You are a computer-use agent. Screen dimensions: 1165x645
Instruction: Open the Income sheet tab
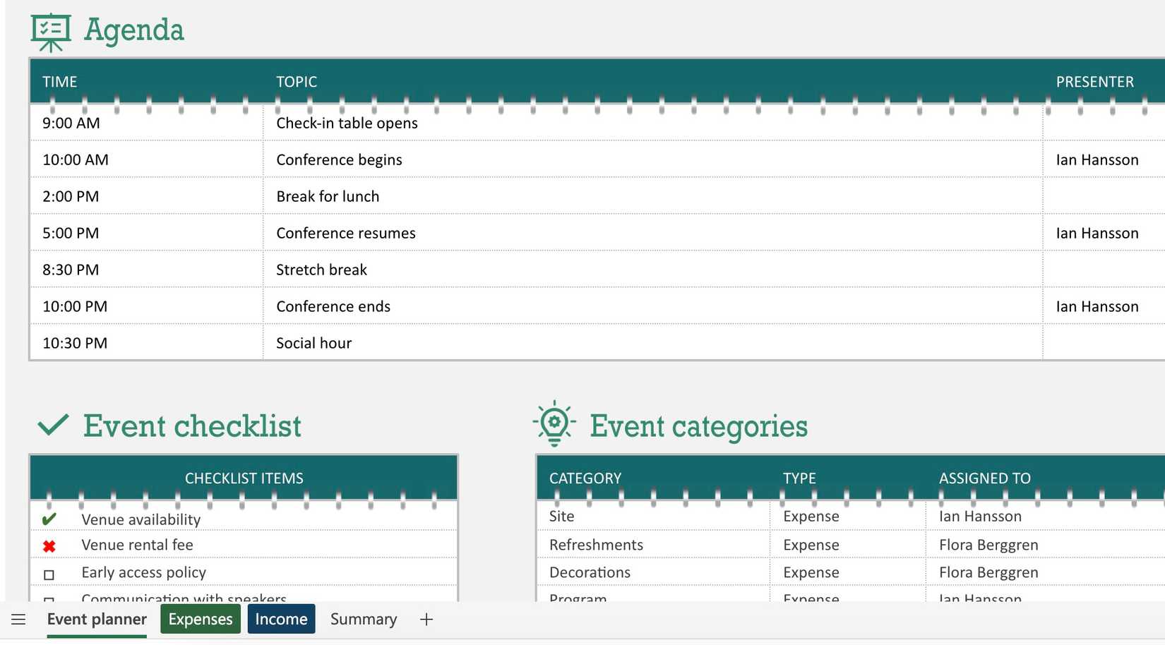pos(281,619)
